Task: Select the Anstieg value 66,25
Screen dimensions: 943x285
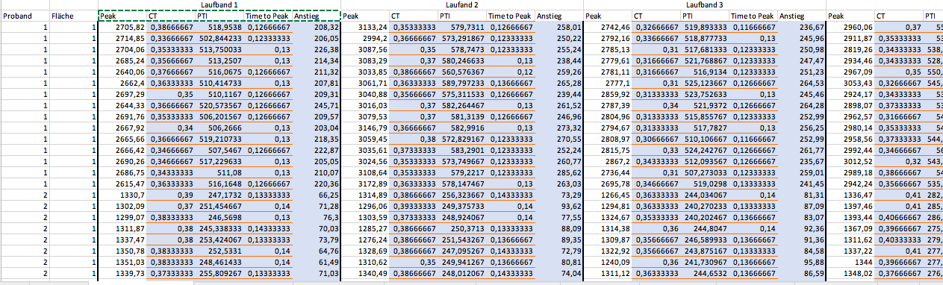Action: [x=316, y=195]
